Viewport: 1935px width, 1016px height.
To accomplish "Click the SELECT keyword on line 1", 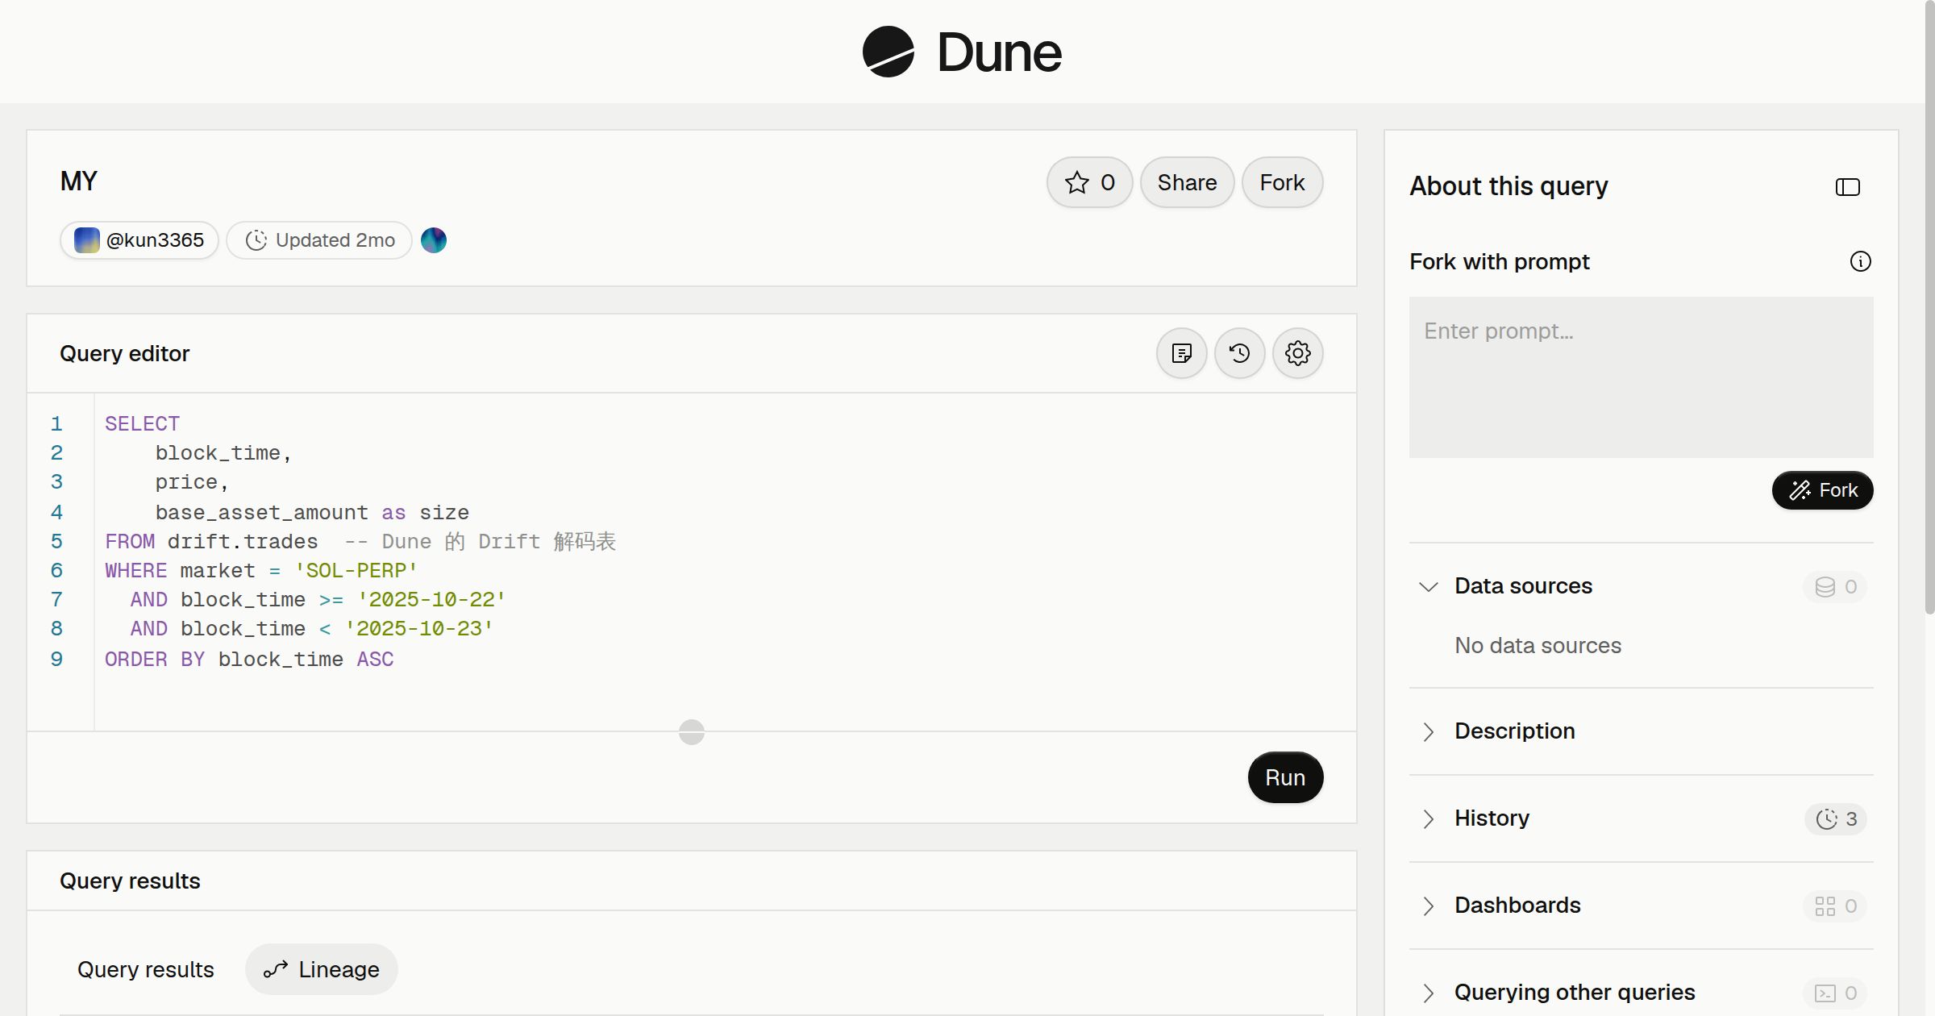I will coord(142,424).
